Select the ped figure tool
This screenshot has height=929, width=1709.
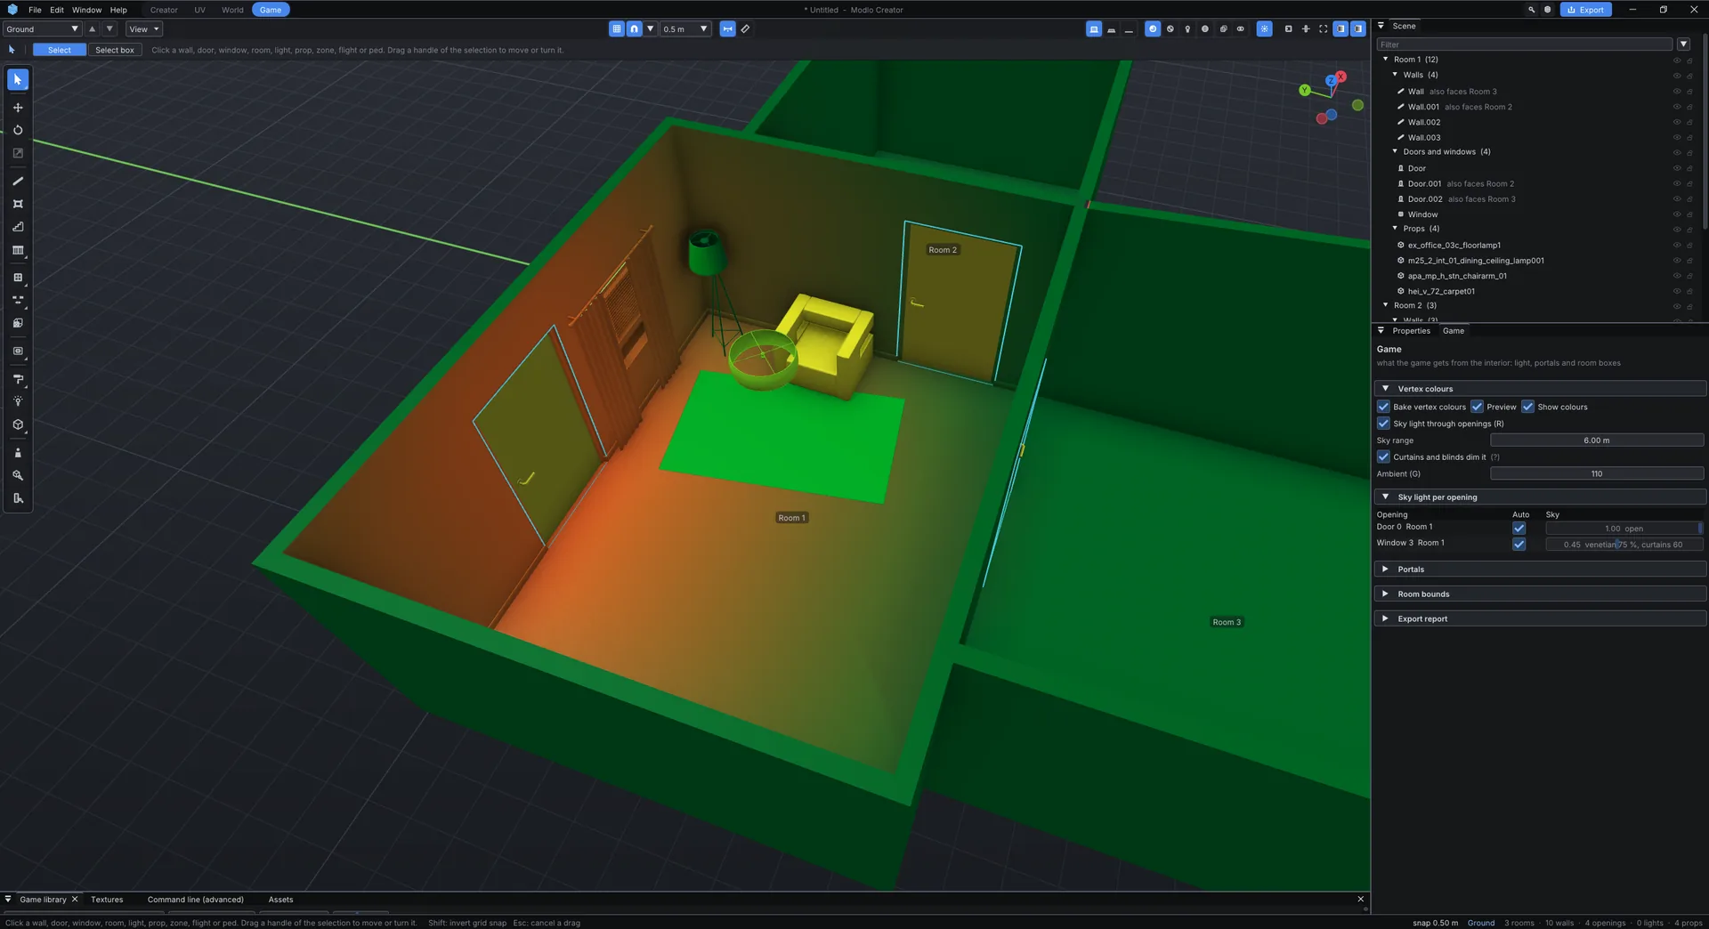pyautogui.click(x=18, y=453)
